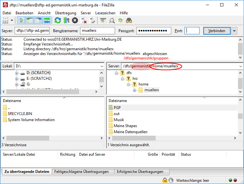Image resolution: width=244 pixels, height=184 pixels.
Task: Click the Priorität queue column header
Action: click(168, 154)
